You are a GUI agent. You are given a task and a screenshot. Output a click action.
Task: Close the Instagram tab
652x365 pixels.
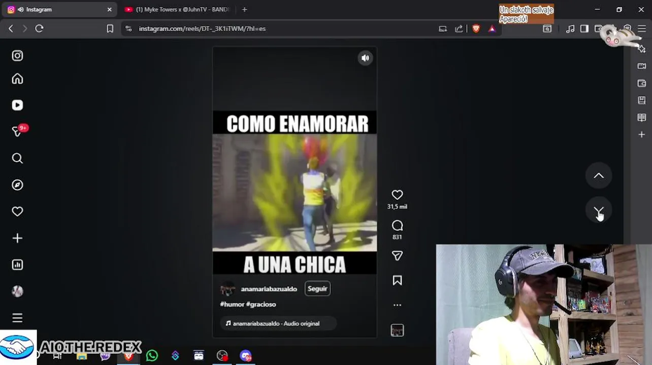109,10
